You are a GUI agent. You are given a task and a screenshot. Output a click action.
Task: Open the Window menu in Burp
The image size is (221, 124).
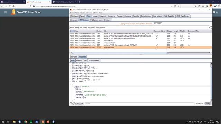tap(96, 13)
